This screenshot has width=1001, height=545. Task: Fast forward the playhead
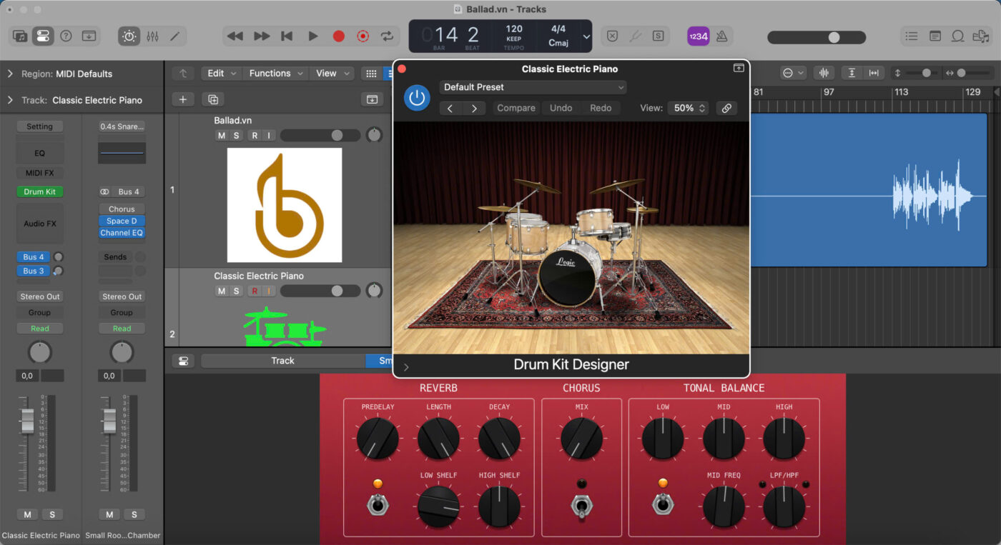[x=262, y=36]
